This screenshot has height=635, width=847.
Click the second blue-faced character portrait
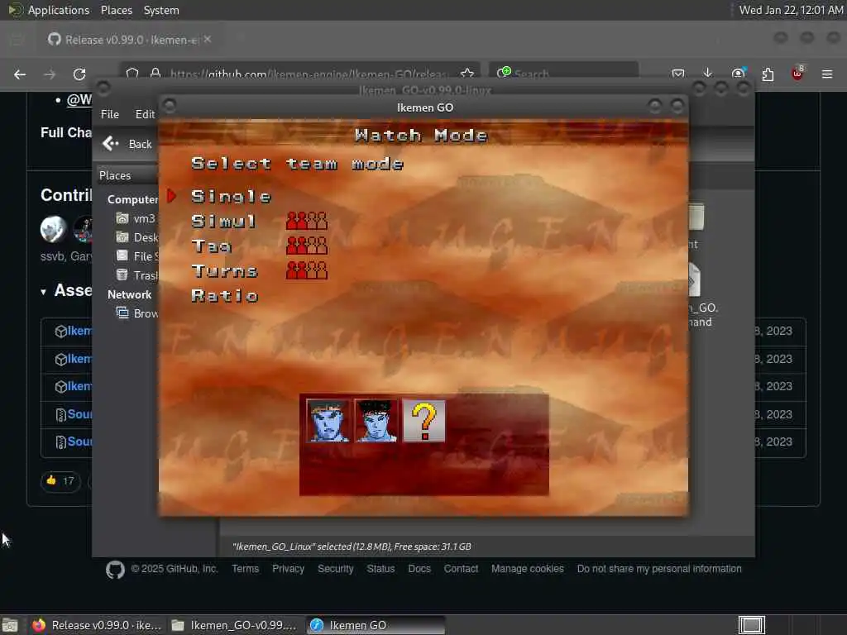[x=376, y=421]
